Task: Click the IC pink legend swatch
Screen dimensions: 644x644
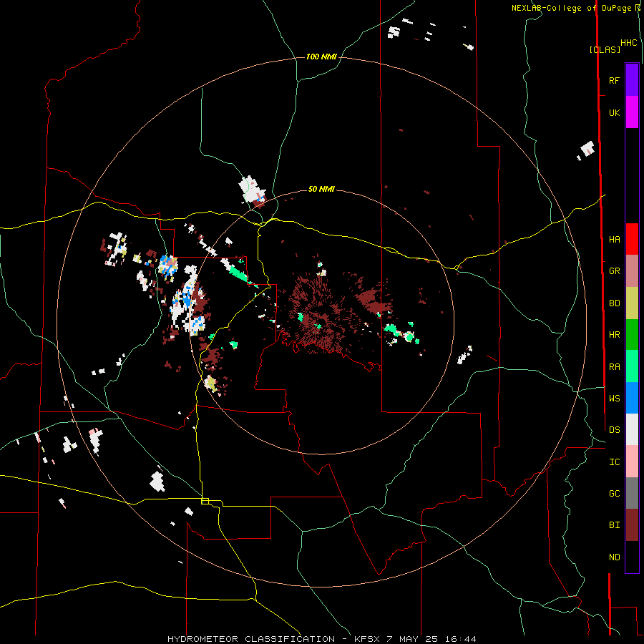Action: 632,462
